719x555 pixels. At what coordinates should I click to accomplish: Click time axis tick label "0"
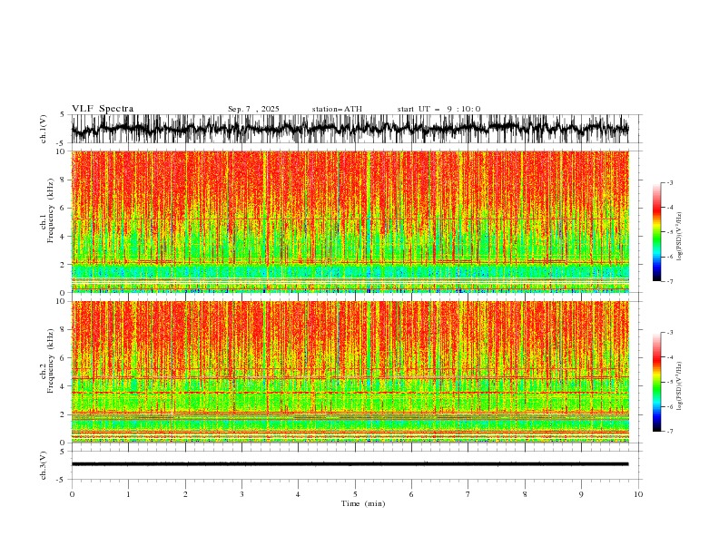[x=72, y=494]
